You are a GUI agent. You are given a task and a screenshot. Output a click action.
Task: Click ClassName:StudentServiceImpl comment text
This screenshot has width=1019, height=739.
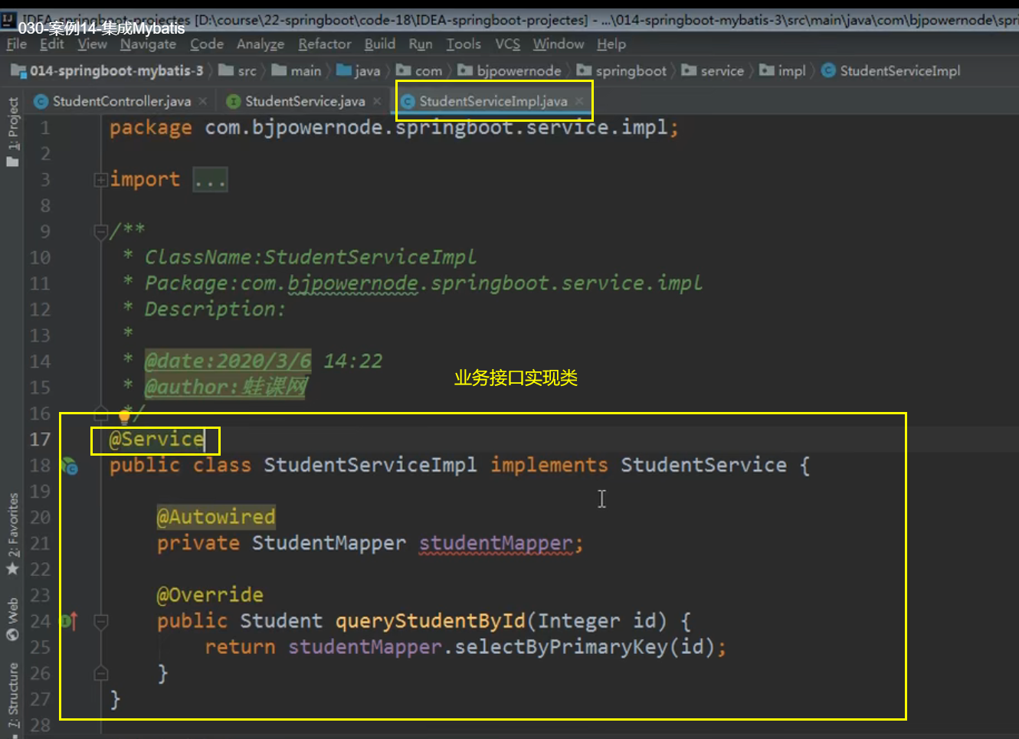pos(310,257)
